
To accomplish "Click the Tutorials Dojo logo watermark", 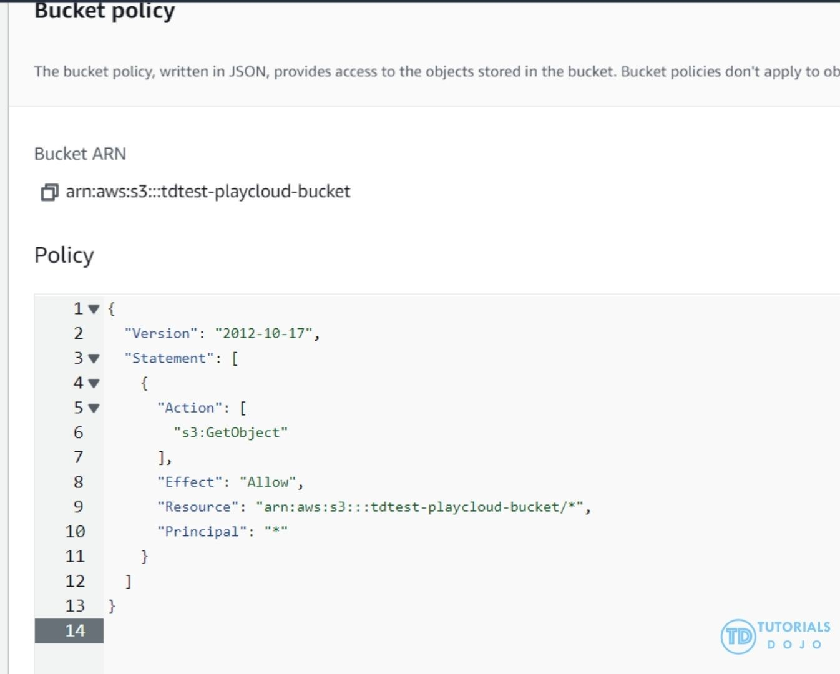I will tap(776, 636).
